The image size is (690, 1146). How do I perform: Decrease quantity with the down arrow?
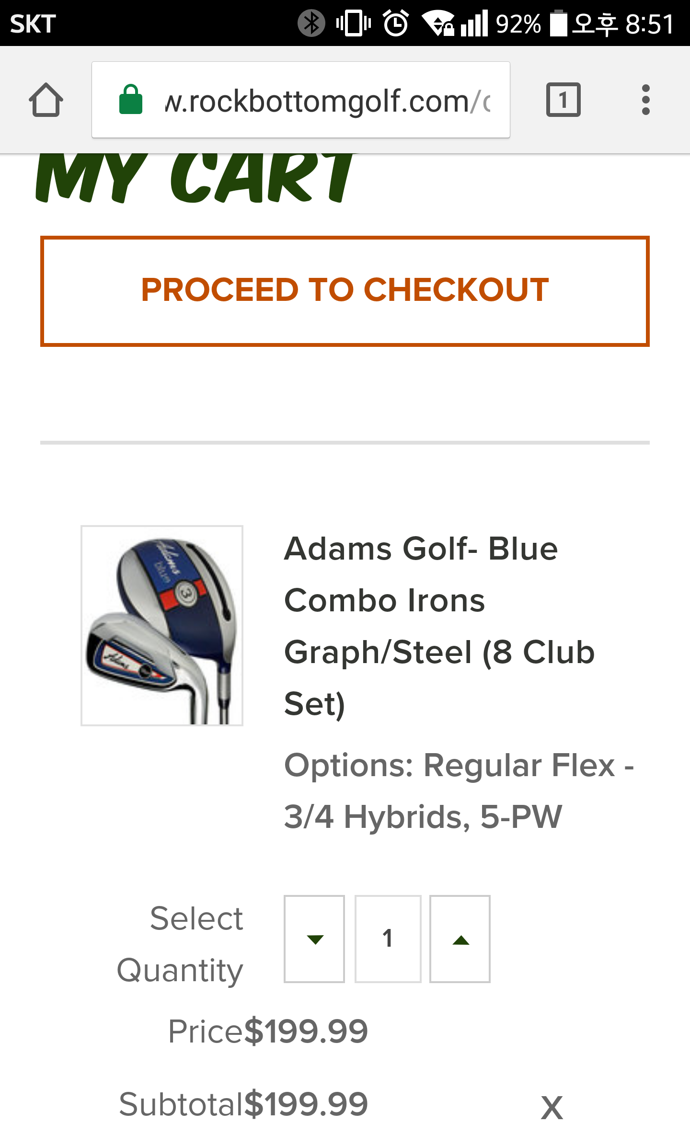pos(314,939)
